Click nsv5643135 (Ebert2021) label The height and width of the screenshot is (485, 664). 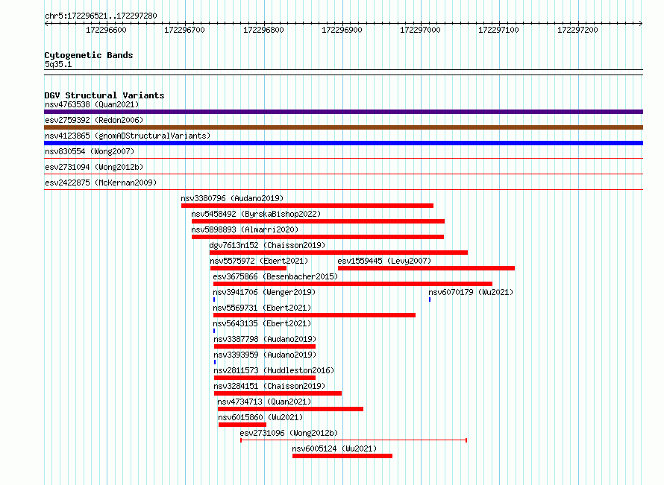(262, 323)
